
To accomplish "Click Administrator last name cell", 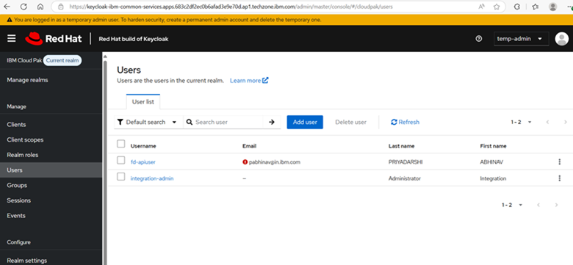I will coord(405,178).
